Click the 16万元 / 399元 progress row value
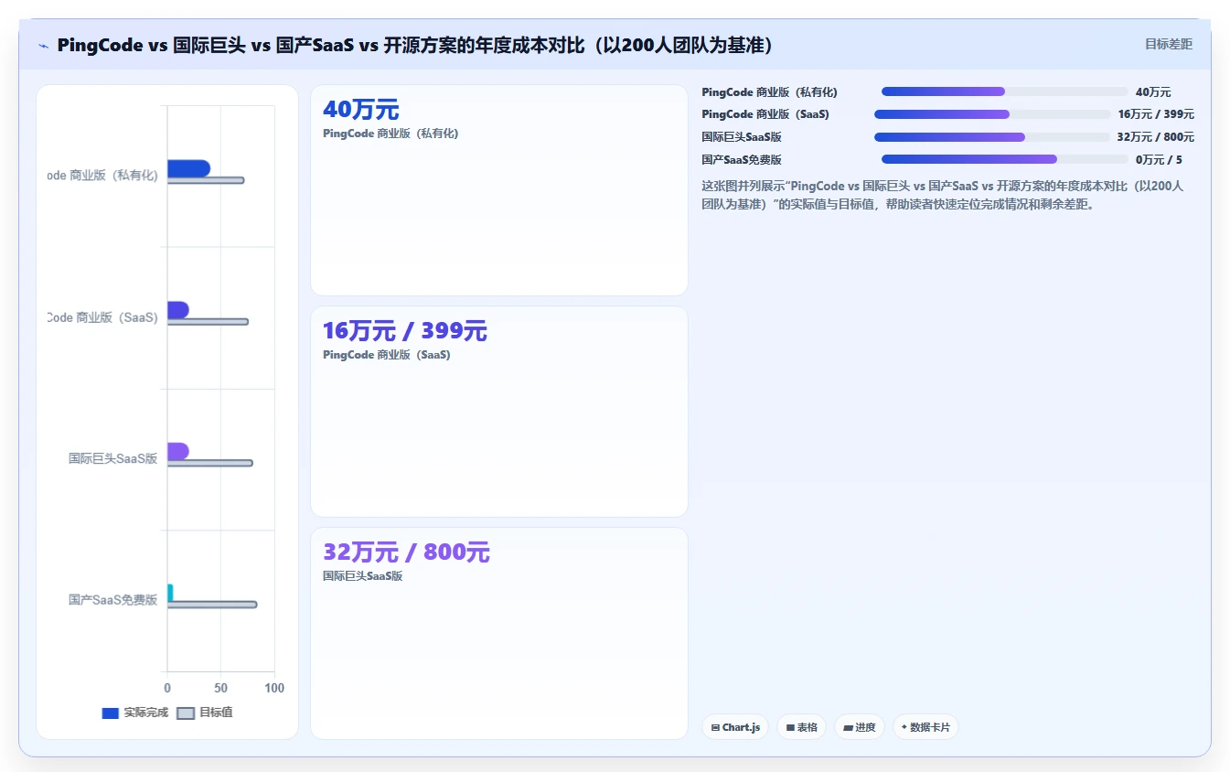The height and width of the screenshot is (772, 1230). click(1156, 114)
